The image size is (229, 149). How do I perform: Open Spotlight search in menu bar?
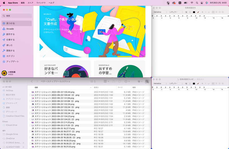pos(197,3)
